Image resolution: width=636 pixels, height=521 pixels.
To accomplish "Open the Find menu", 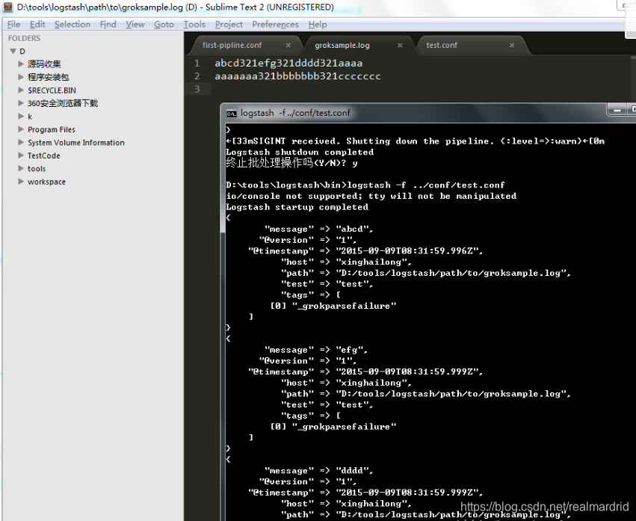I will coord(108,25).
